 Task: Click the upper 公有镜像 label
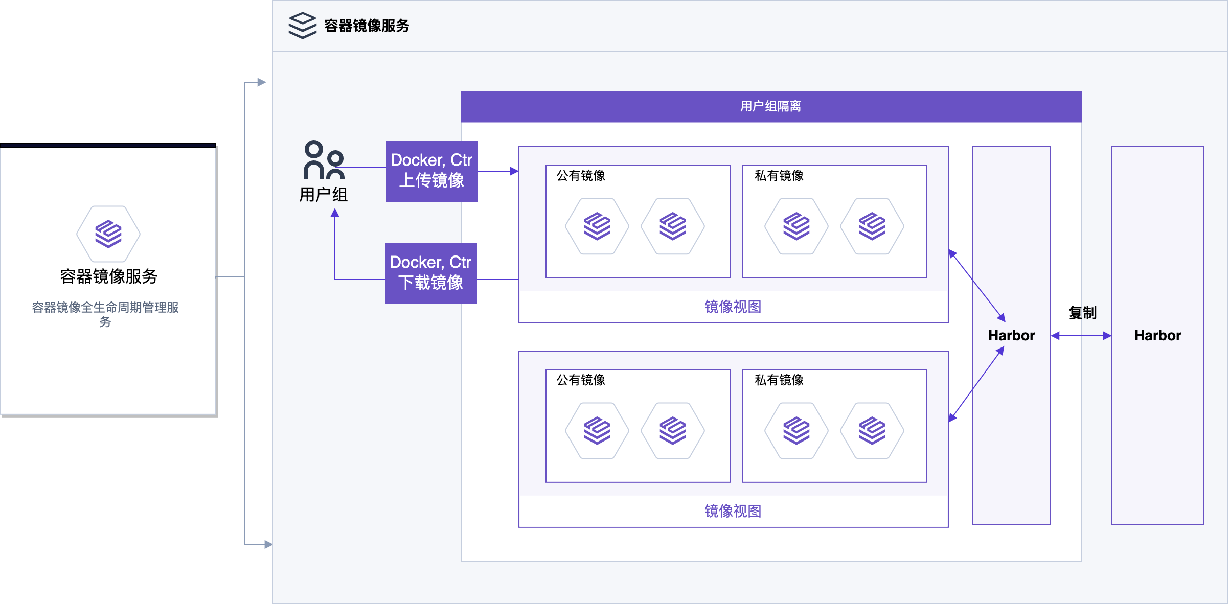click(581, 176)
